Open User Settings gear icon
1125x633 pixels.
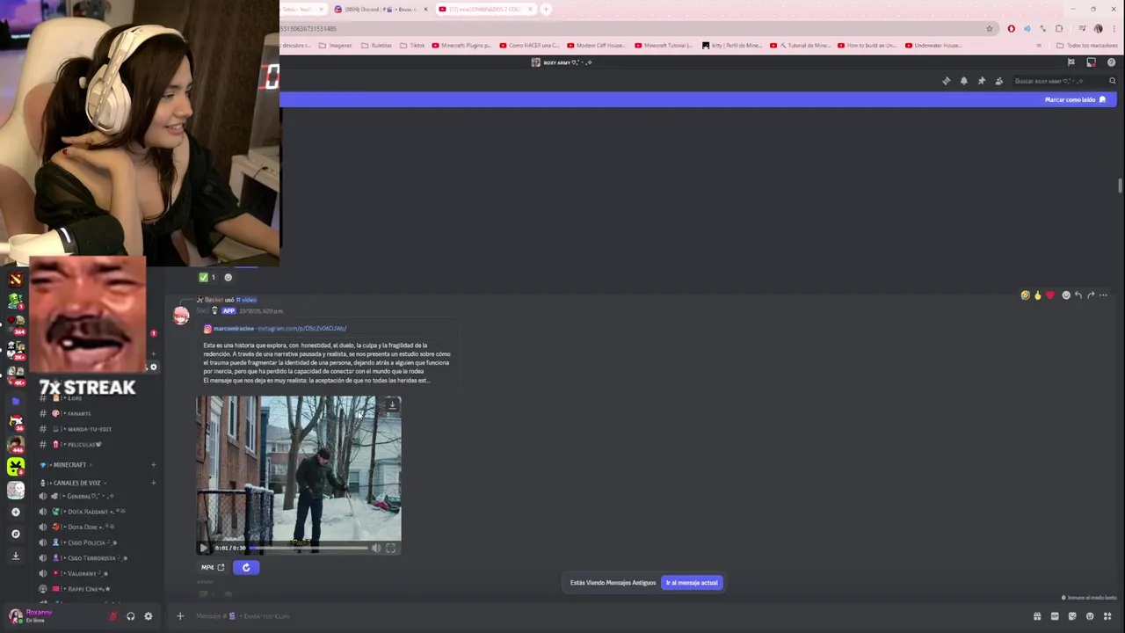(x=148, y=616)
